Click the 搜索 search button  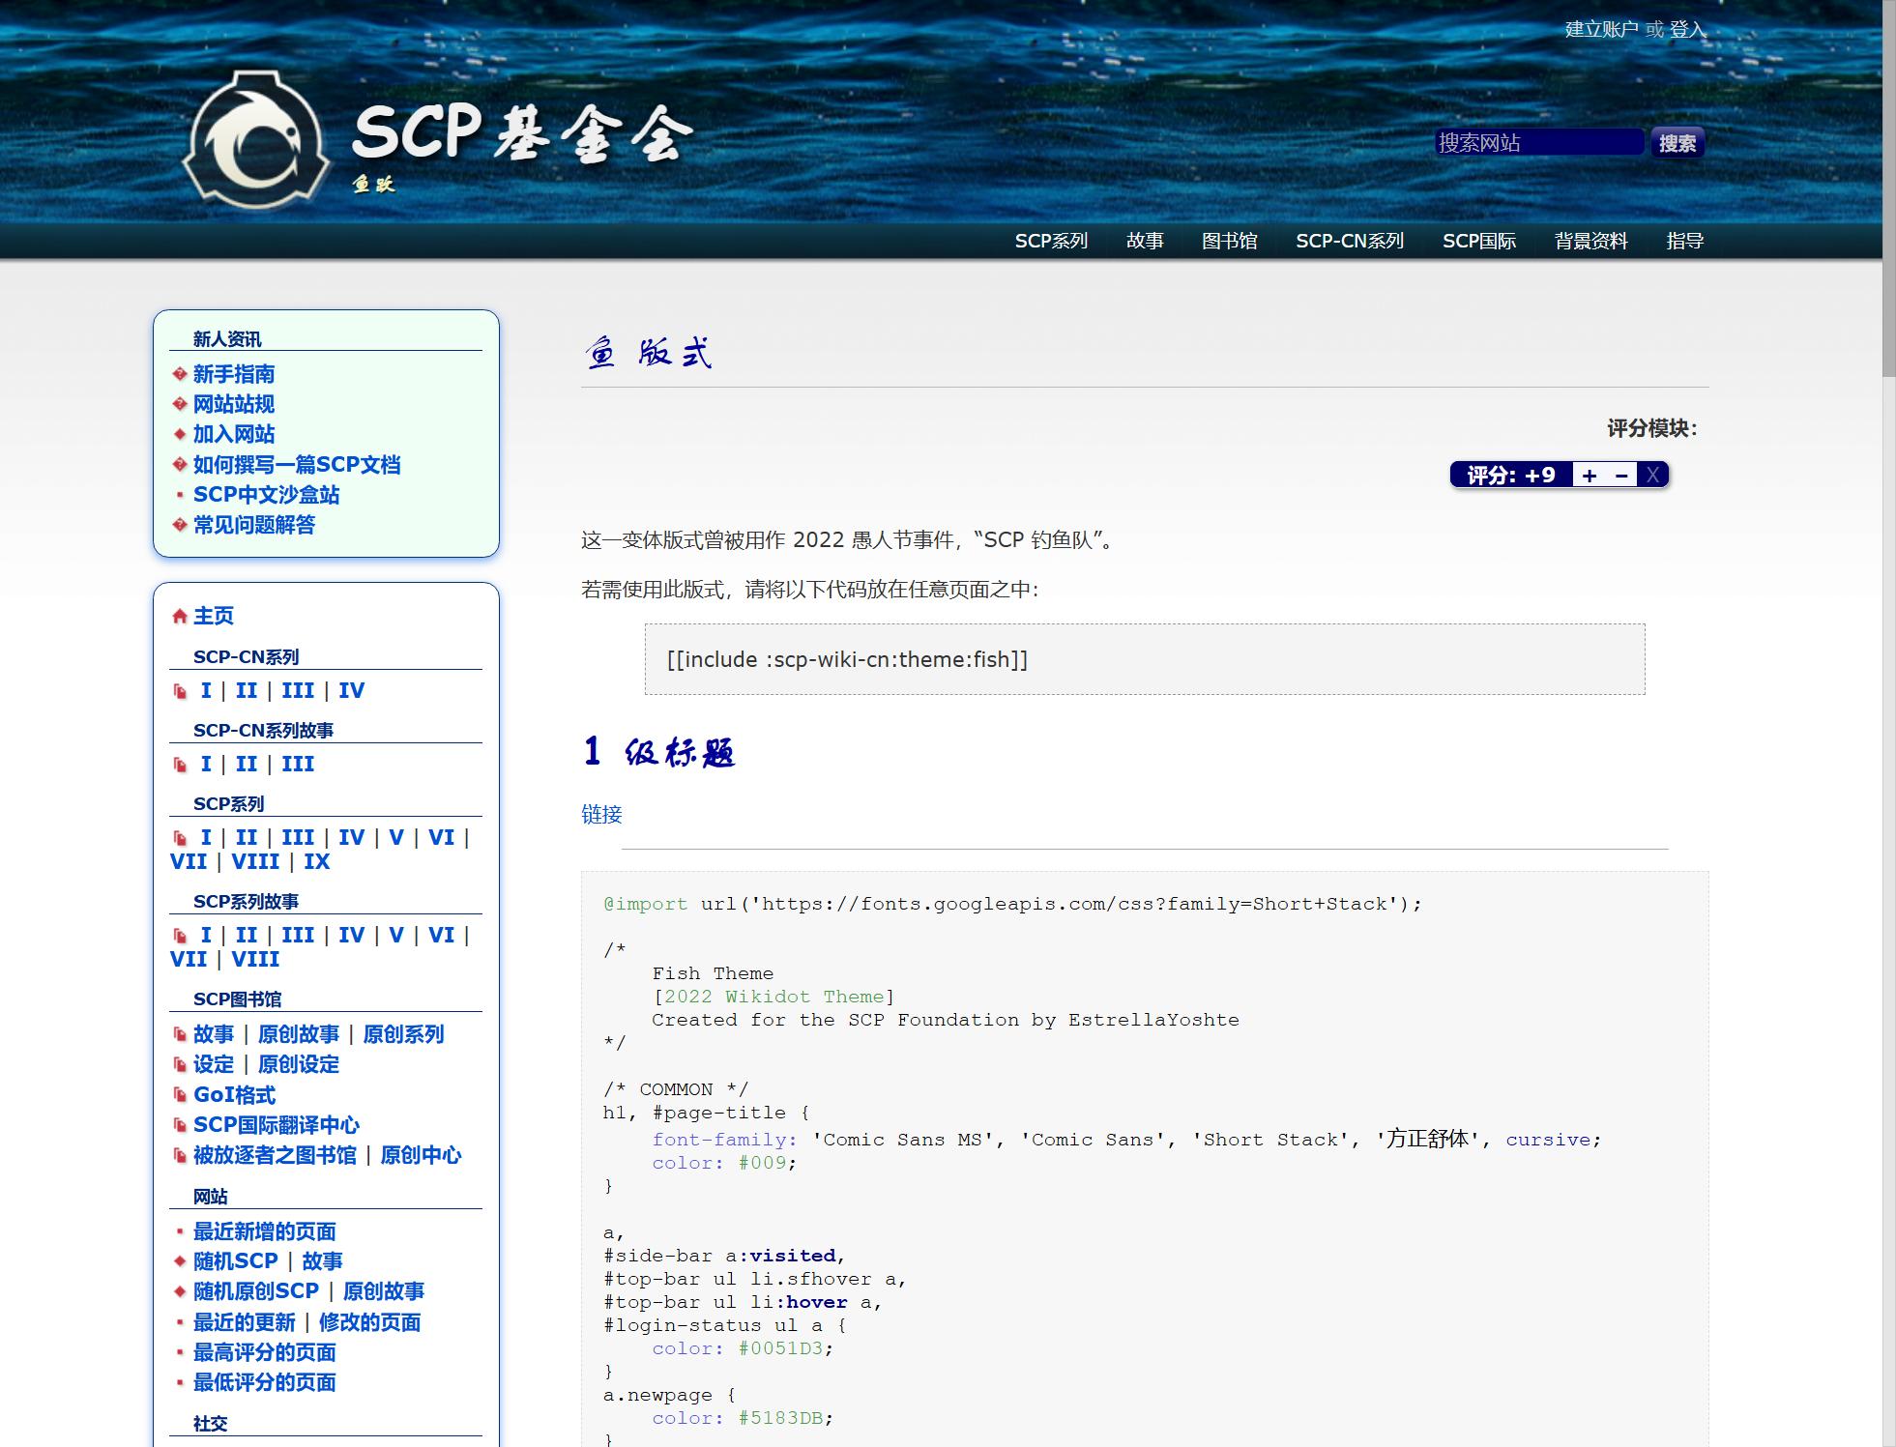pos(1677,143)
